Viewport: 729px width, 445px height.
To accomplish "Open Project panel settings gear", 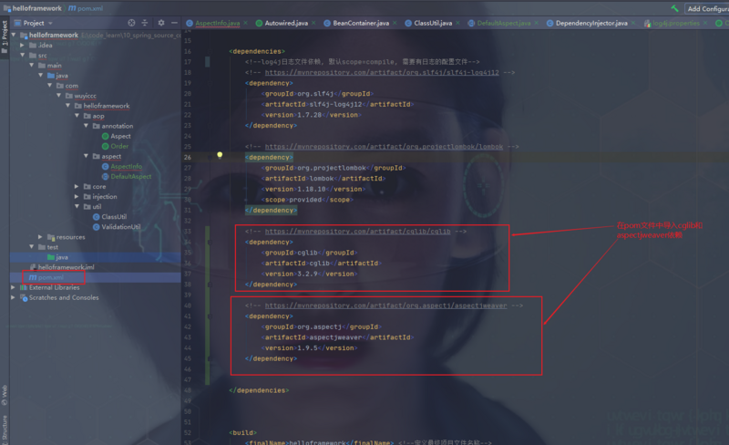I will tap(161, 23).
